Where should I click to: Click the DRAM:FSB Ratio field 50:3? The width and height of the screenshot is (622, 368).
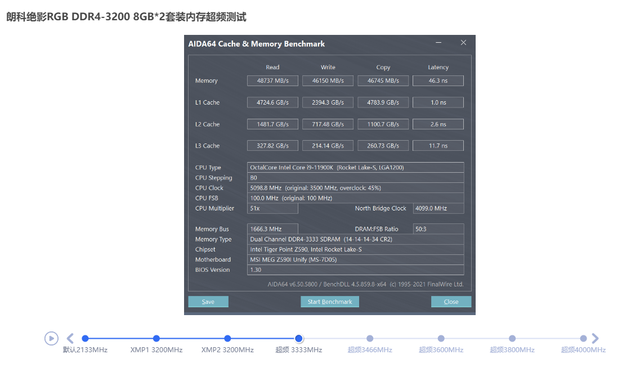[x=438, y=229]
